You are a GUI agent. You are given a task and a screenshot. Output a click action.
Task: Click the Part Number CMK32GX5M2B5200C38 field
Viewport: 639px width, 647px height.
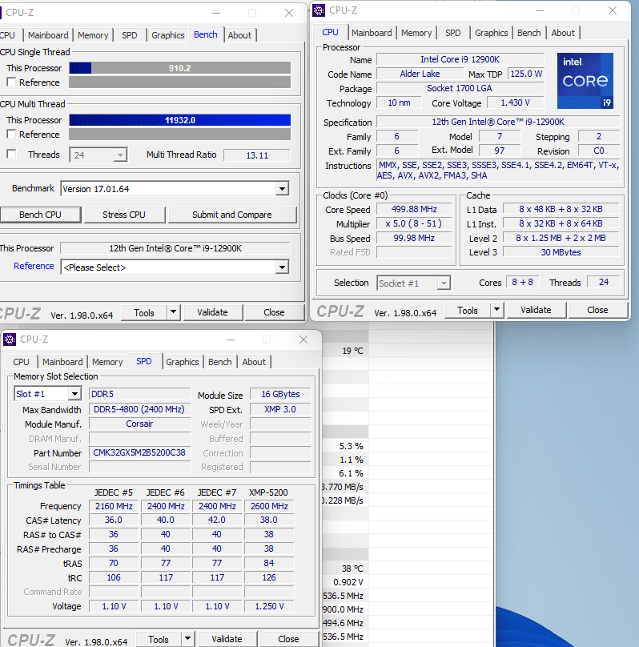[139, 452]
